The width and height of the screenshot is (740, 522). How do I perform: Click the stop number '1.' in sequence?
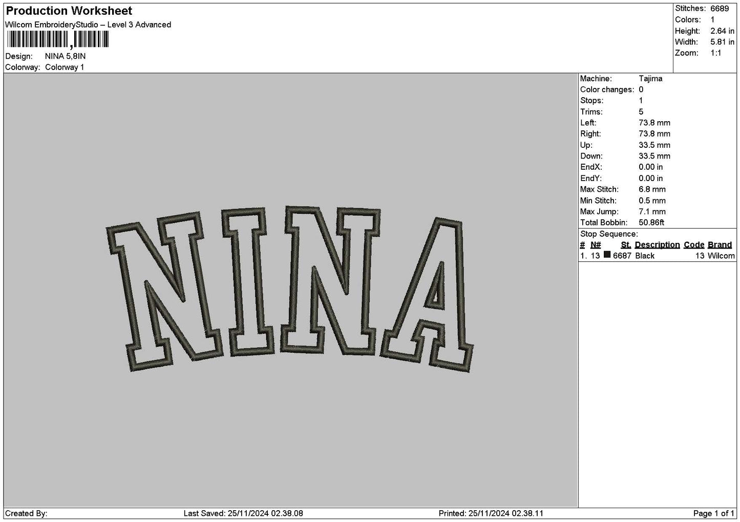pos(583,256)
